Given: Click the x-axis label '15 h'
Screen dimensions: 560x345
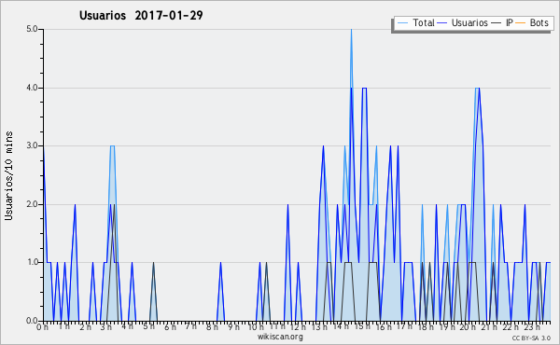Looking at the screenshot, I should (362, 326).
